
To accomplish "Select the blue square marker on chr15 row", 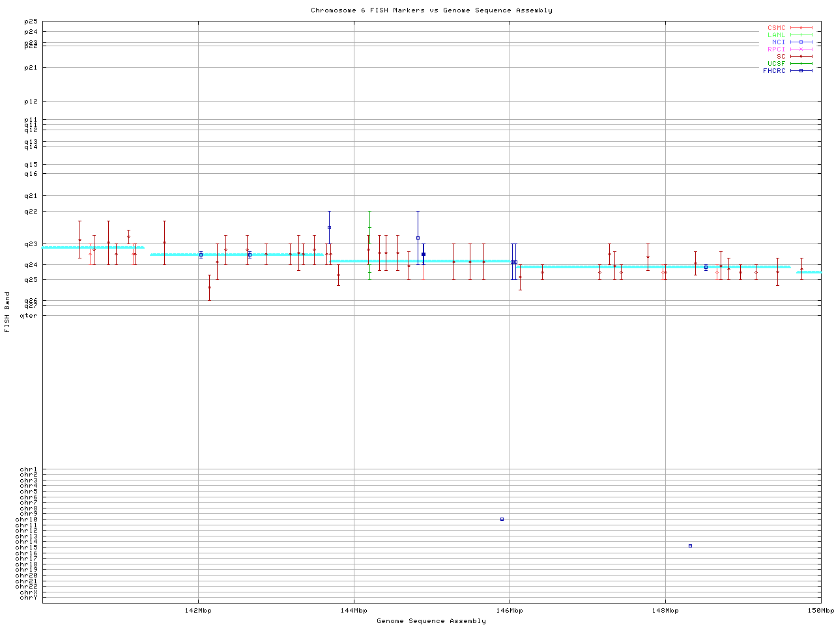I will [x=690, y=546].
